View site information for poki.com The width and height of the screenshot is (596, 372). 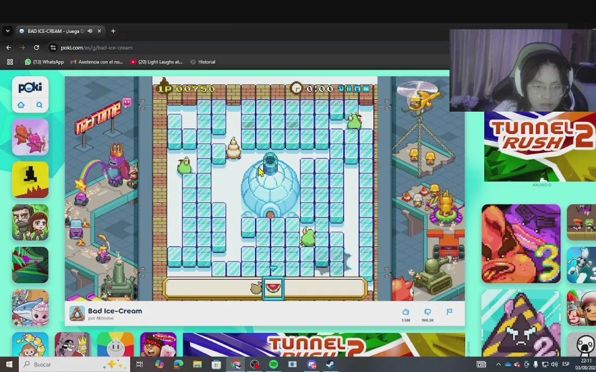[x=53, y=48]
